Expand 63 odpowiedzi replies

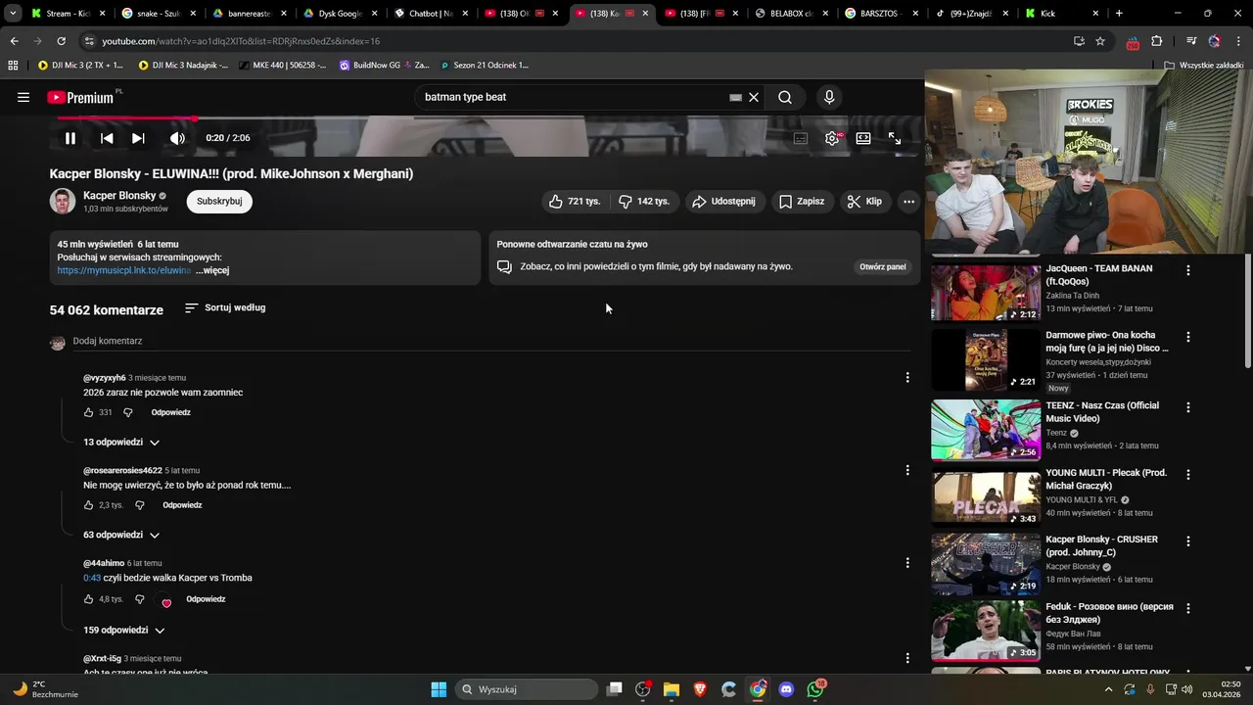[x=121, y=535]
